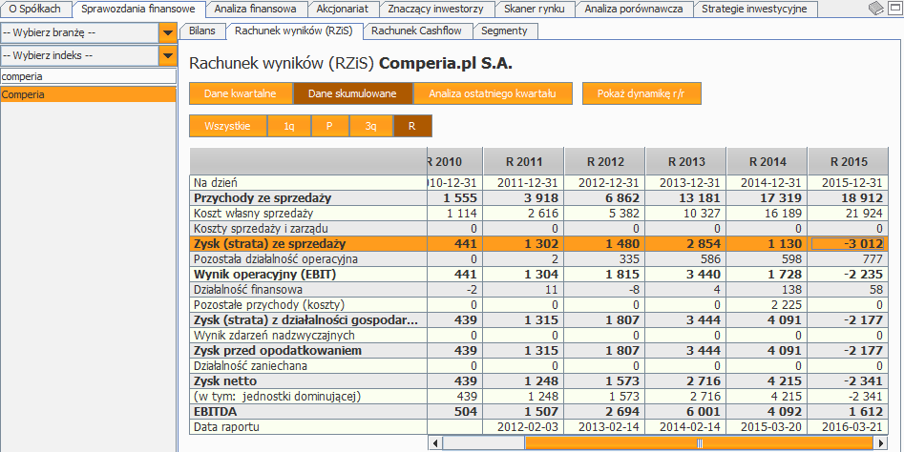Viewport: 904px width, 452px height.
Task: Click the 18 912 revenue cell
Action: coord(848,198)
